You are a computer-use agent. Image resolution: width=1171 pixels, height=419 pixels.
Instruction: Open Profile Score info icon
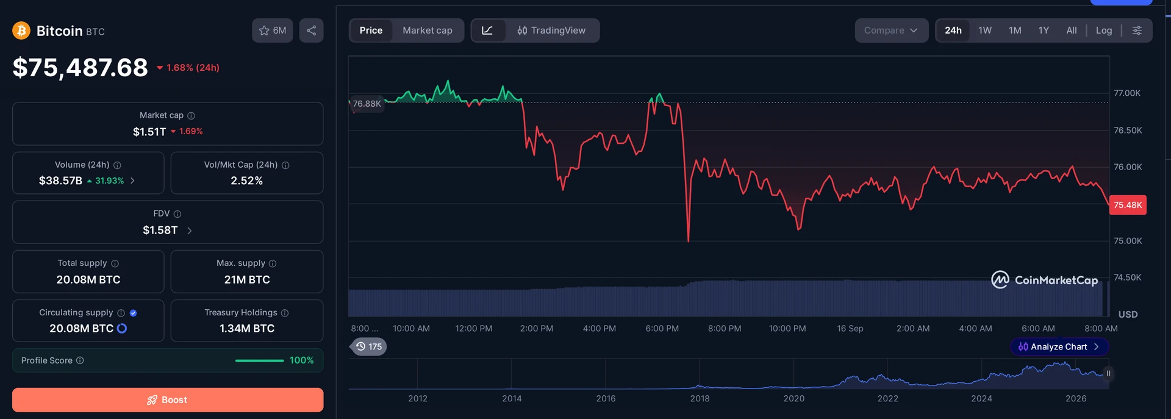80,360
